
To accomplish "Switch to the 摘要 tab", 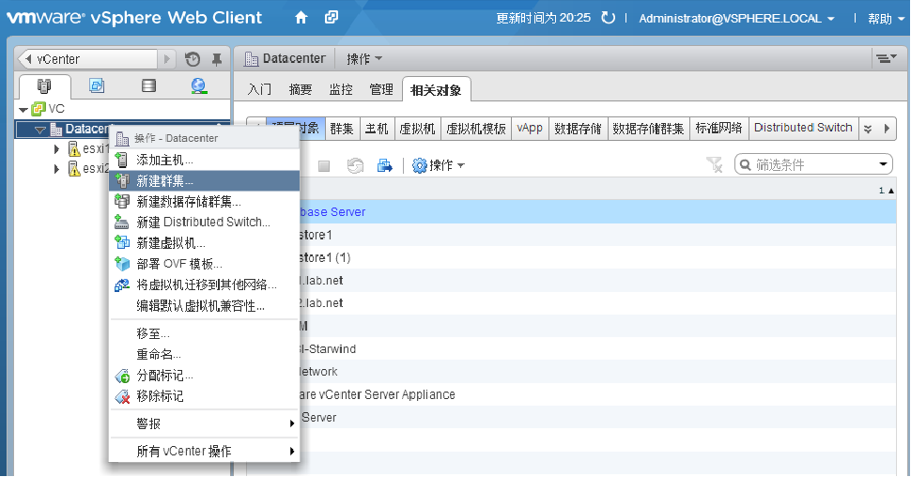I will tap(301, 89).
